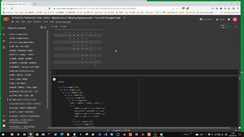The height and width of the screenshot is (137, 244).
Task: Open the Python bookmarks folder
Action: pos(150,13)
